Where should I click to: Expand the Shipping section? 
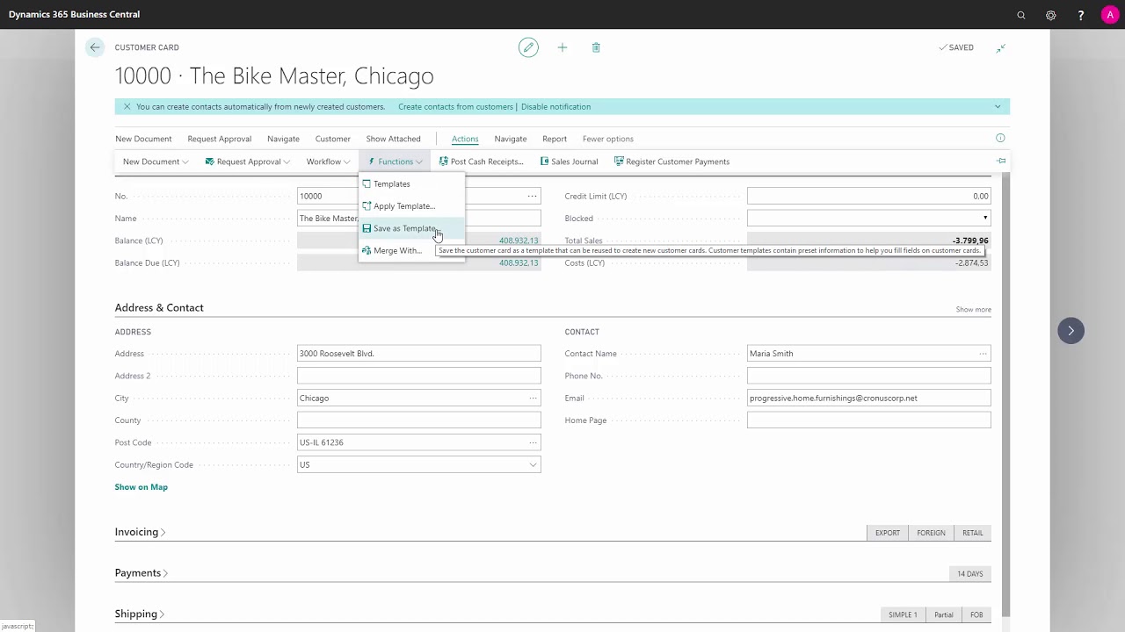click(x=139, y=614)
